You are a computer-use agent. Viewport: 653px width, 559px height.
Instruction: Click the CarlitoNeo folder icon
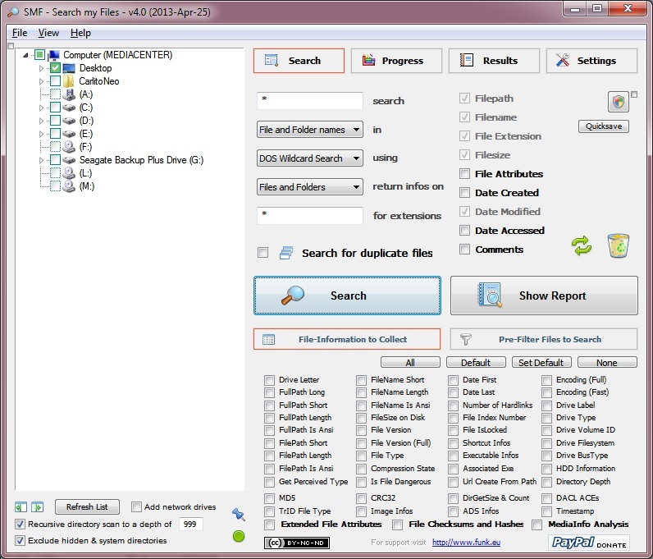[69, 81]
